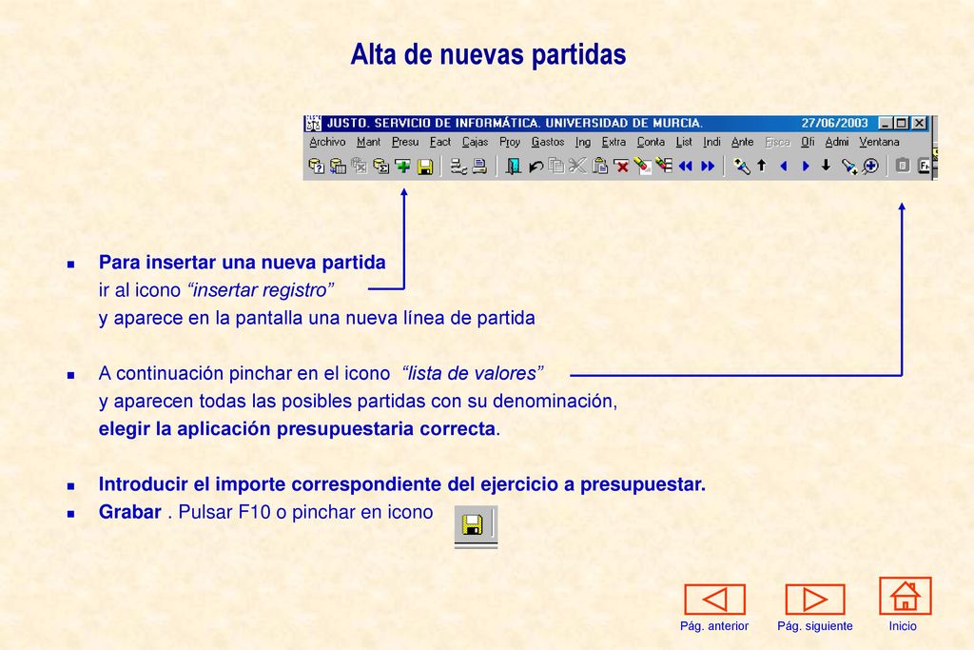Image resolution: width=974 pixels, height=650 pixels.
Task: Open the Indi menu
Action: [x=711, y=142]
